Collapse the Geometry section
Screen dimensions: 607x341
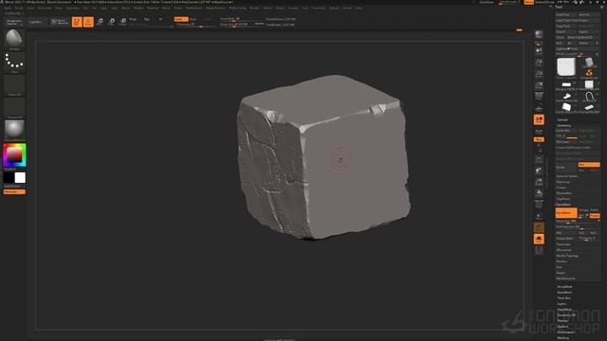563,125
